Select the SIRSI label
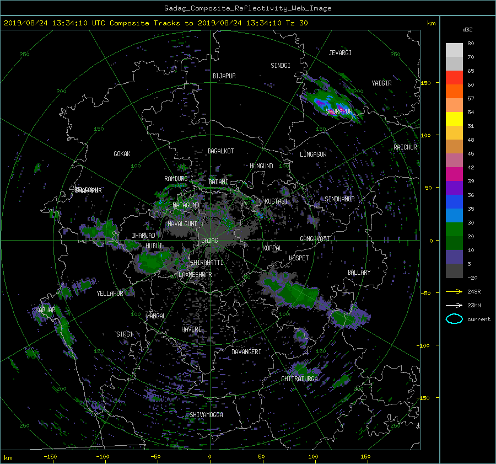This screenshot has height=464, width=496. click(125, 334)
